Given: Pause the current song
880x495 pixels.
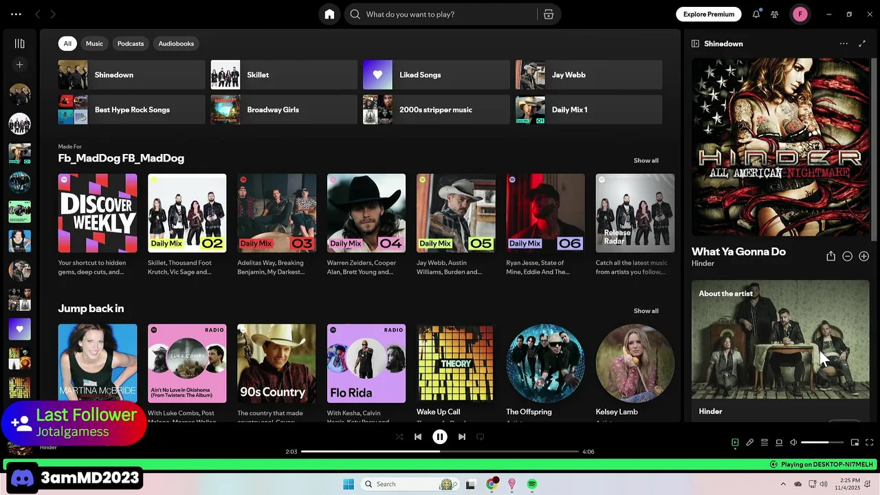Looking at the screenshot, I should coord(440,437).
